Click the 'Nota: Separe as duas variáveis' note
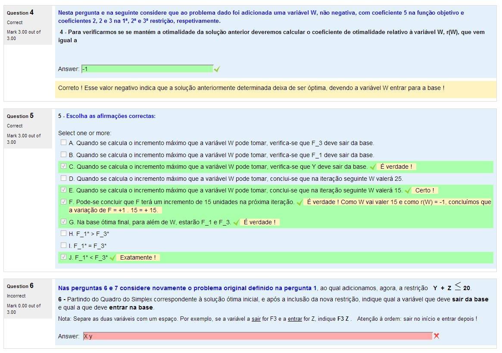Viewport: 502px width, 353px height. click(x=268, y=319)
